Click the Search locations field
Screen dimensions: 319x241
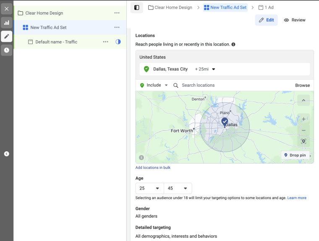232,86
